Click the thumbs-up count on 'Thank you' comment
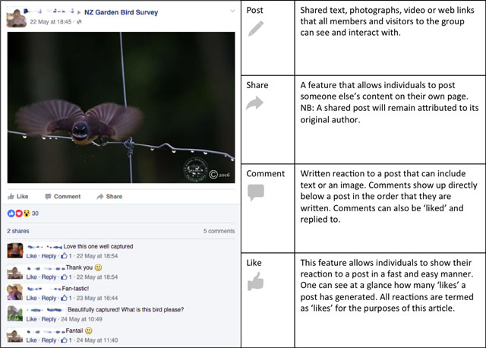 [x=66, y=277]
